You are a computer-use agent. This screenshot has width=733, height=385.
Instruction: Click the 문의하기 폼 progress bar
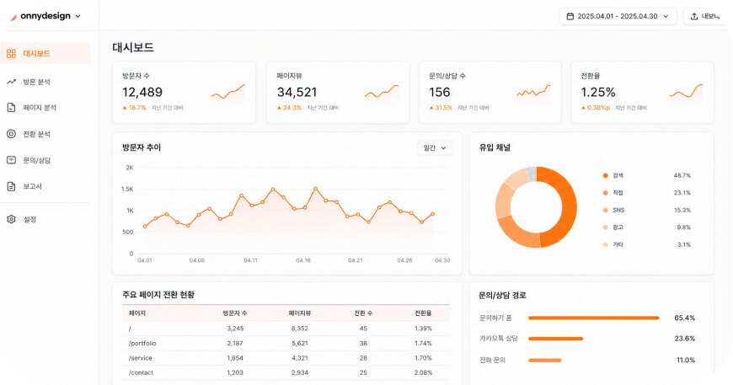[594, 318]
